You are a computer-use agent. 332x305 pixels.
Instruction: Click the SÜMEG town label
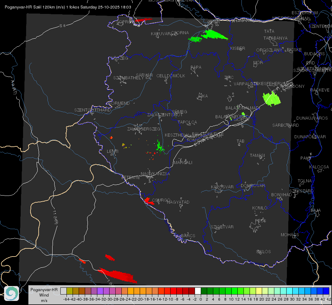point(179,111)
